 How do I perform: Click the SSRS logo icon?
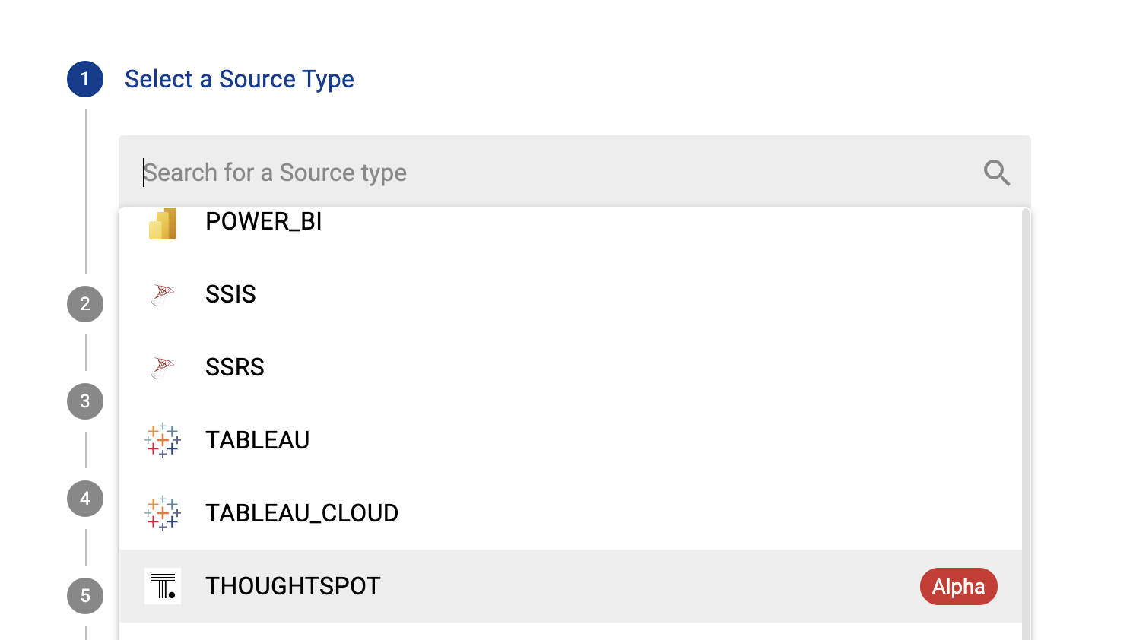[163, 367]
